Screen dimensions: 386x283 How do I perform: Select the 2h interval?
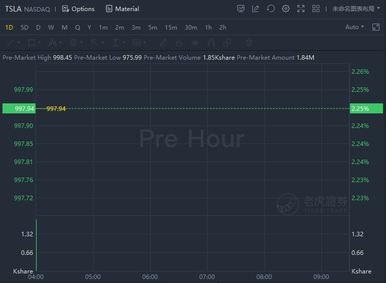(x=223, y=28)
